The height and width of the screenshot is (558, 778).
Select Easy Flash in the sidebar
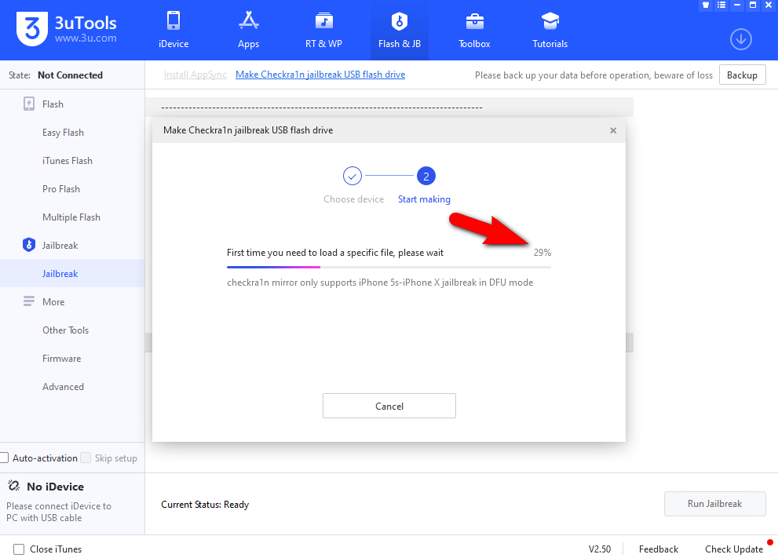[63, 133]
